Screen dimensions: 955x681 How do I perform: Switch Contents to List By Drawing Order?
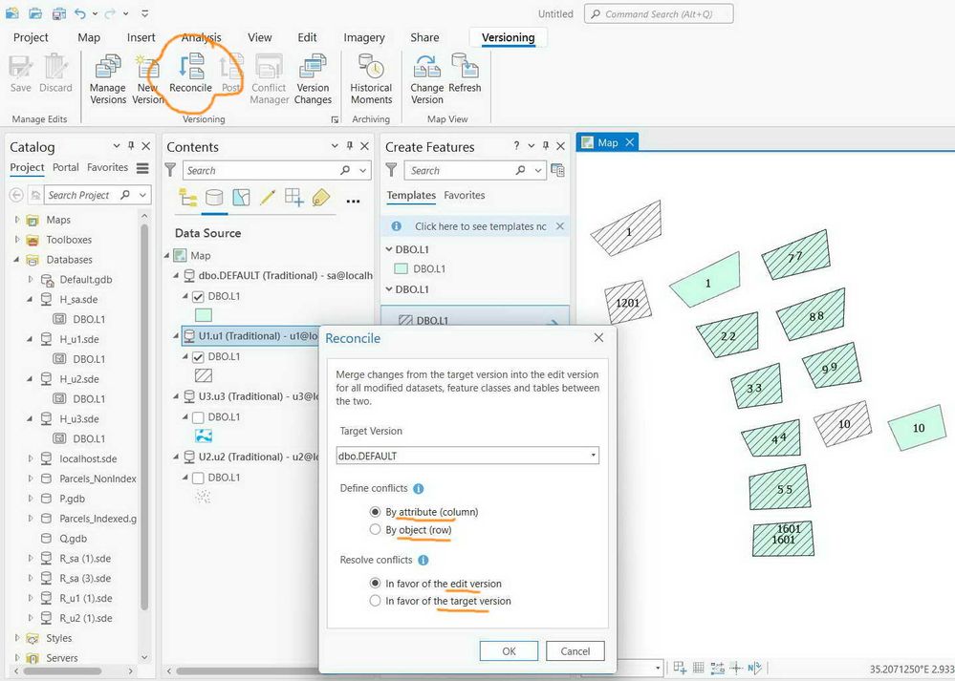[x=187, y=197]
